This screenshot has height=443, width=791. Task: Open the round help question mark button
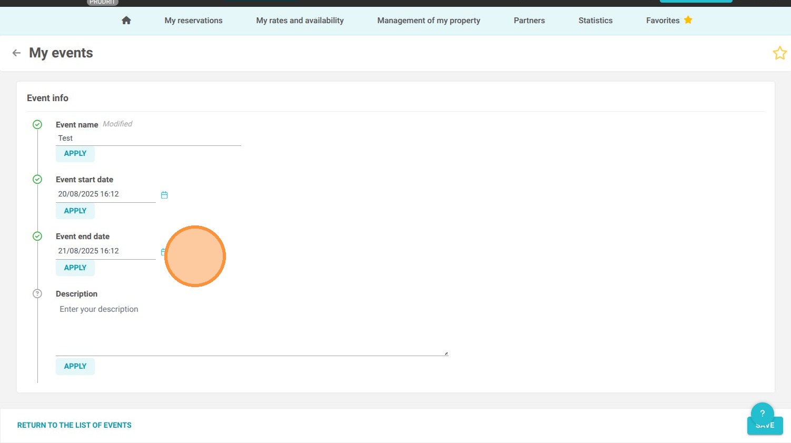(x=762, y=414)
